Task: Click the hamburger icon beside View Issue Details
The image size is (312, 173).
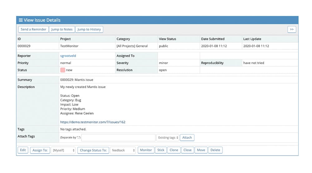Action: click(x=21, y=20)
